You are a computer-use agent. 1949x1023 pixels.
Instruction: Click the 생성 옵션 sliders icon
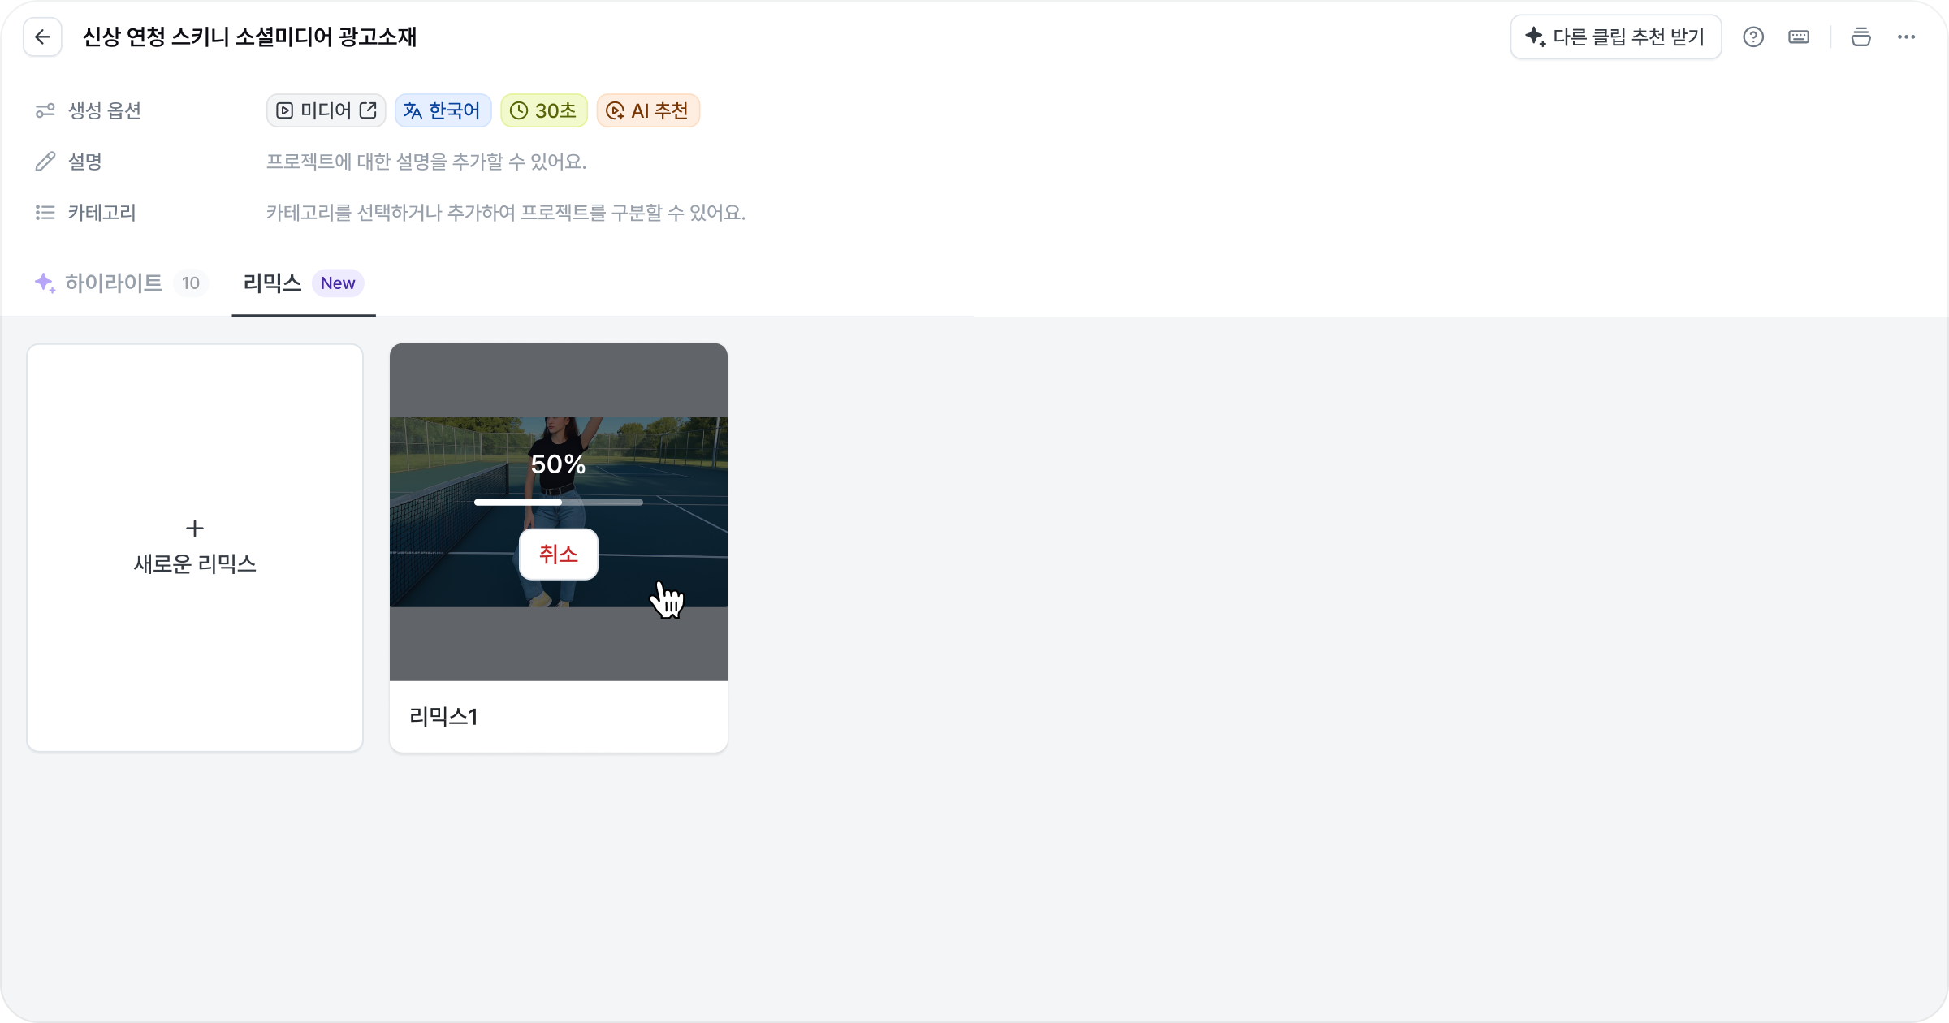click(x=45, y=110)
